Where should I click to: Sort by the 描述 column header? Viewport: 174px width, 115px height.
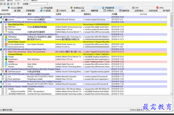41,14
